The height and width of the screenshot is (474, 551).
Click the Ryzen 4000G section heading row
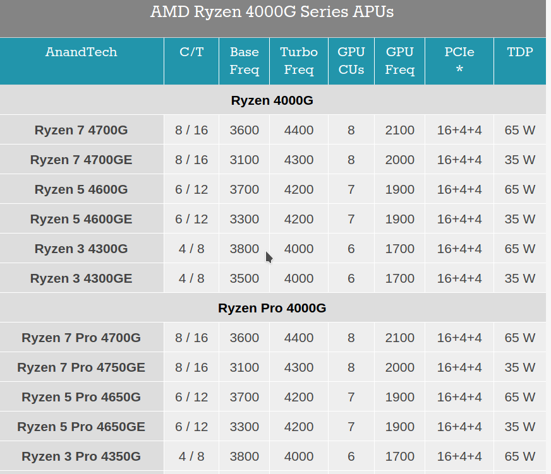coord(272,100)
